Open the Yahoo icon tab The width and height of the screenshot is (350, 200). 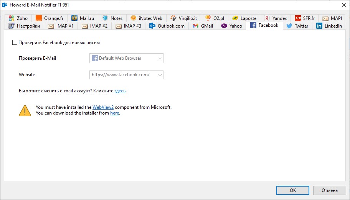(224, 26)
